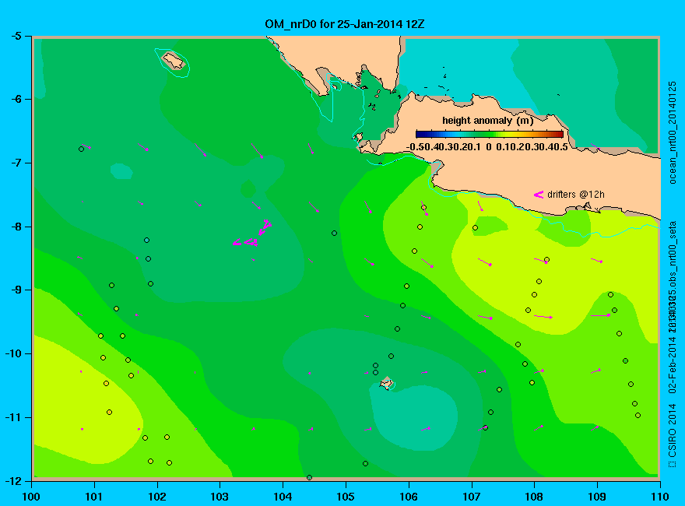Click the y-axis tick label -9
Image resolution: width=685 pixels, height=506 pixels.
tap(16, 290)
